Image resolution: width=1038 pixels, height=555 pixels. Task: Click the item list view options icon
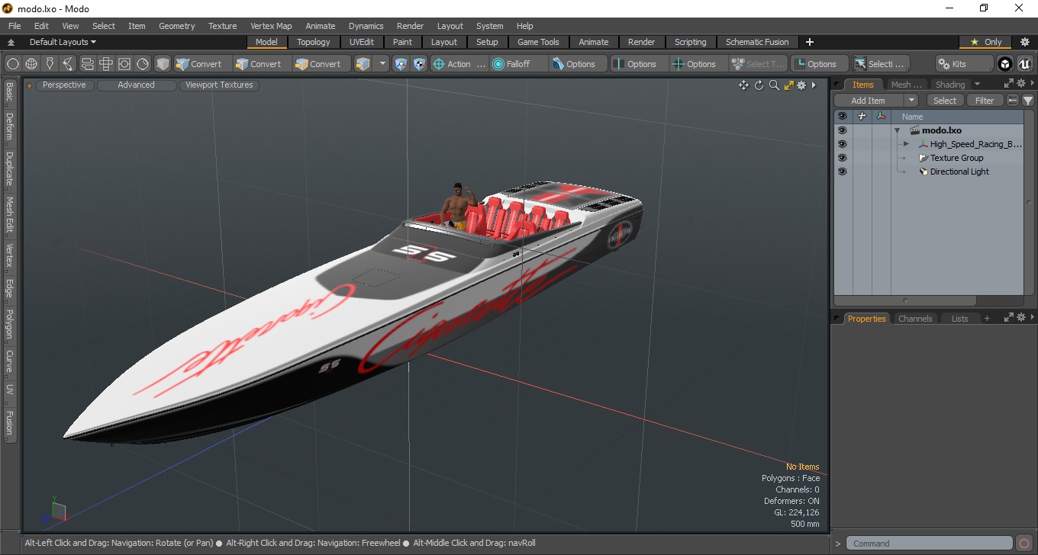[x=1013, y=101]
